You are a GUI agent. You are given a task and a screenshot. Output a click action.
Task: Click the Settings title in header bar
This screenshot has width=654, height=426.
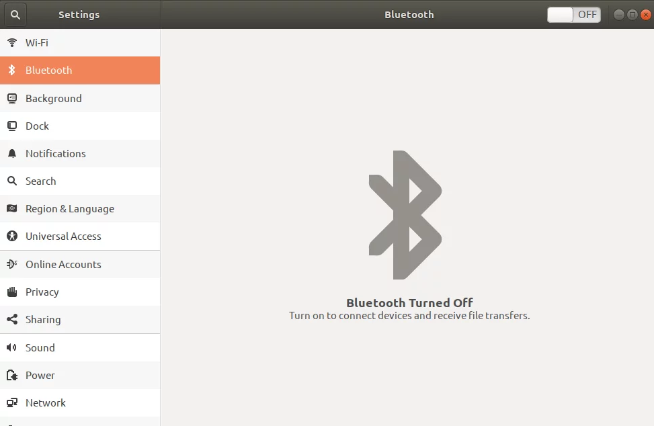pyautogui.click(x=79, y=15)
